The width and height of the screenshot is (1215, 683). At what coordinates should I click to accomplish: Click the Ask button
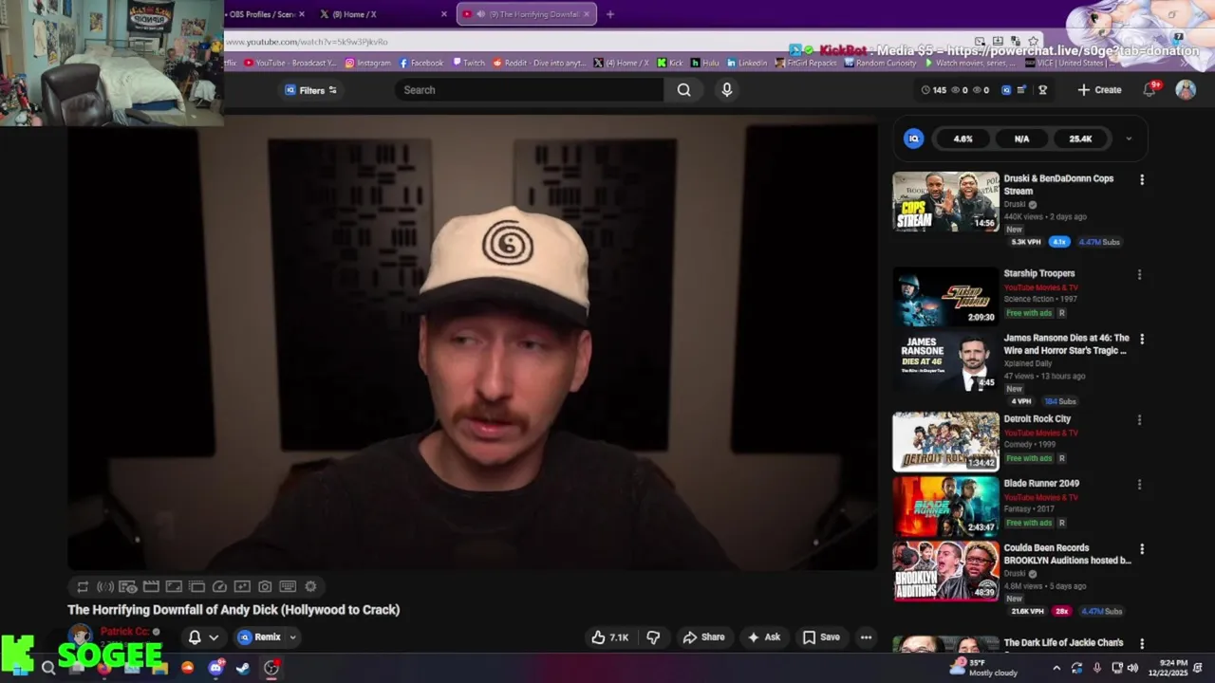pyautogui.click(x=764, y=637)
